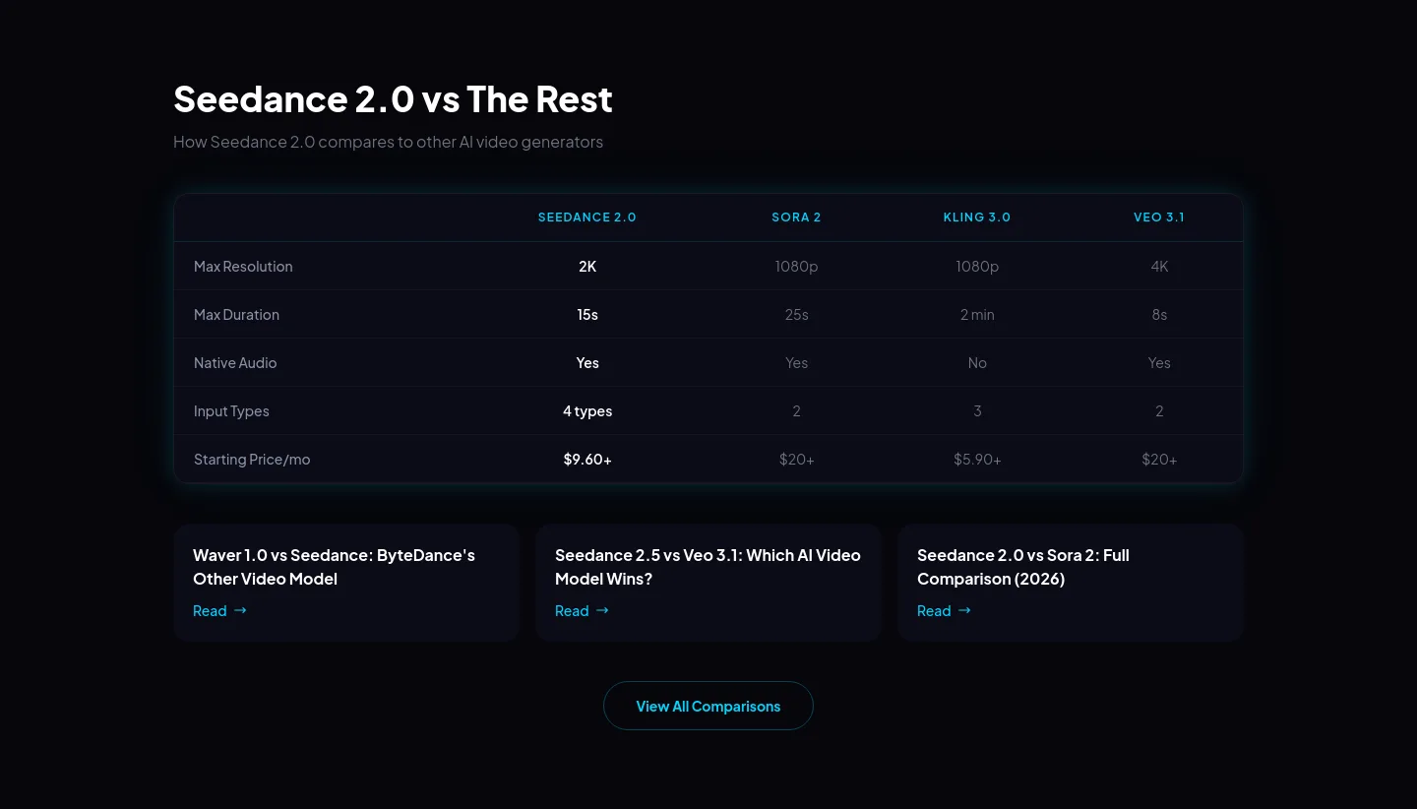Screen dimensions: 1417x809
Task: Open Seedance 2.0 vs Sora 2 comparison title
Action: 1023,567
